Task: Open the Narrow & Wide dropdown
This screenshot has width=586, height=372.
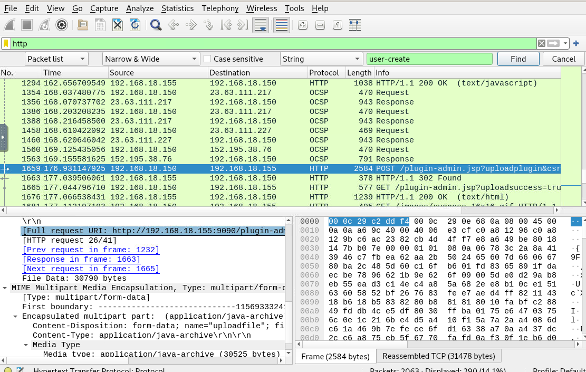Action: [x=151, y=59]
